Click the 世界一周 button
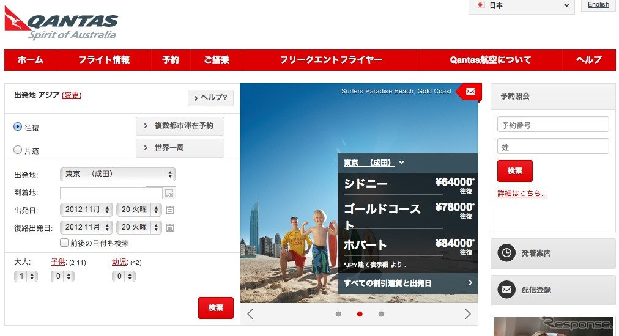Screen dimensions: 619x336 [180, 148]
